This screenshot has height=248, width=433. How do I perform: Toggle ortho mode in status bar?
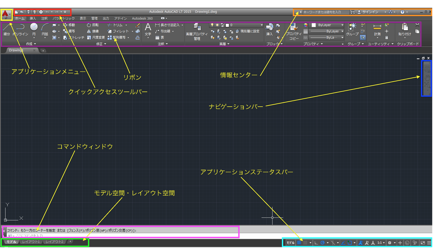pyautogui.click(x=316, y=243)
